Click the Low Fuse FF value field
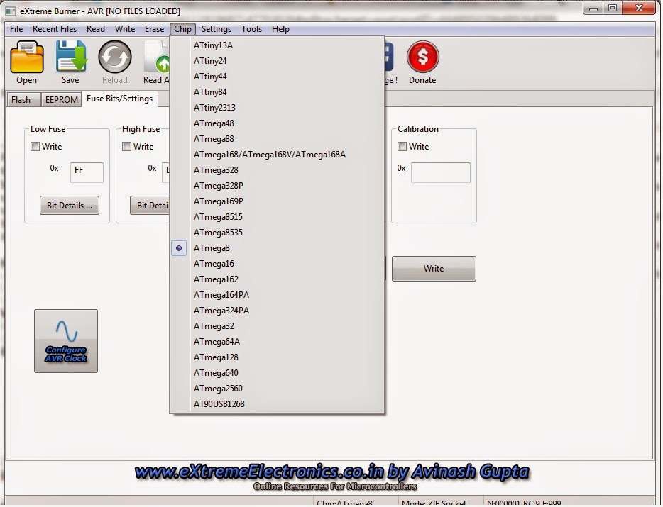 point(86,172)
